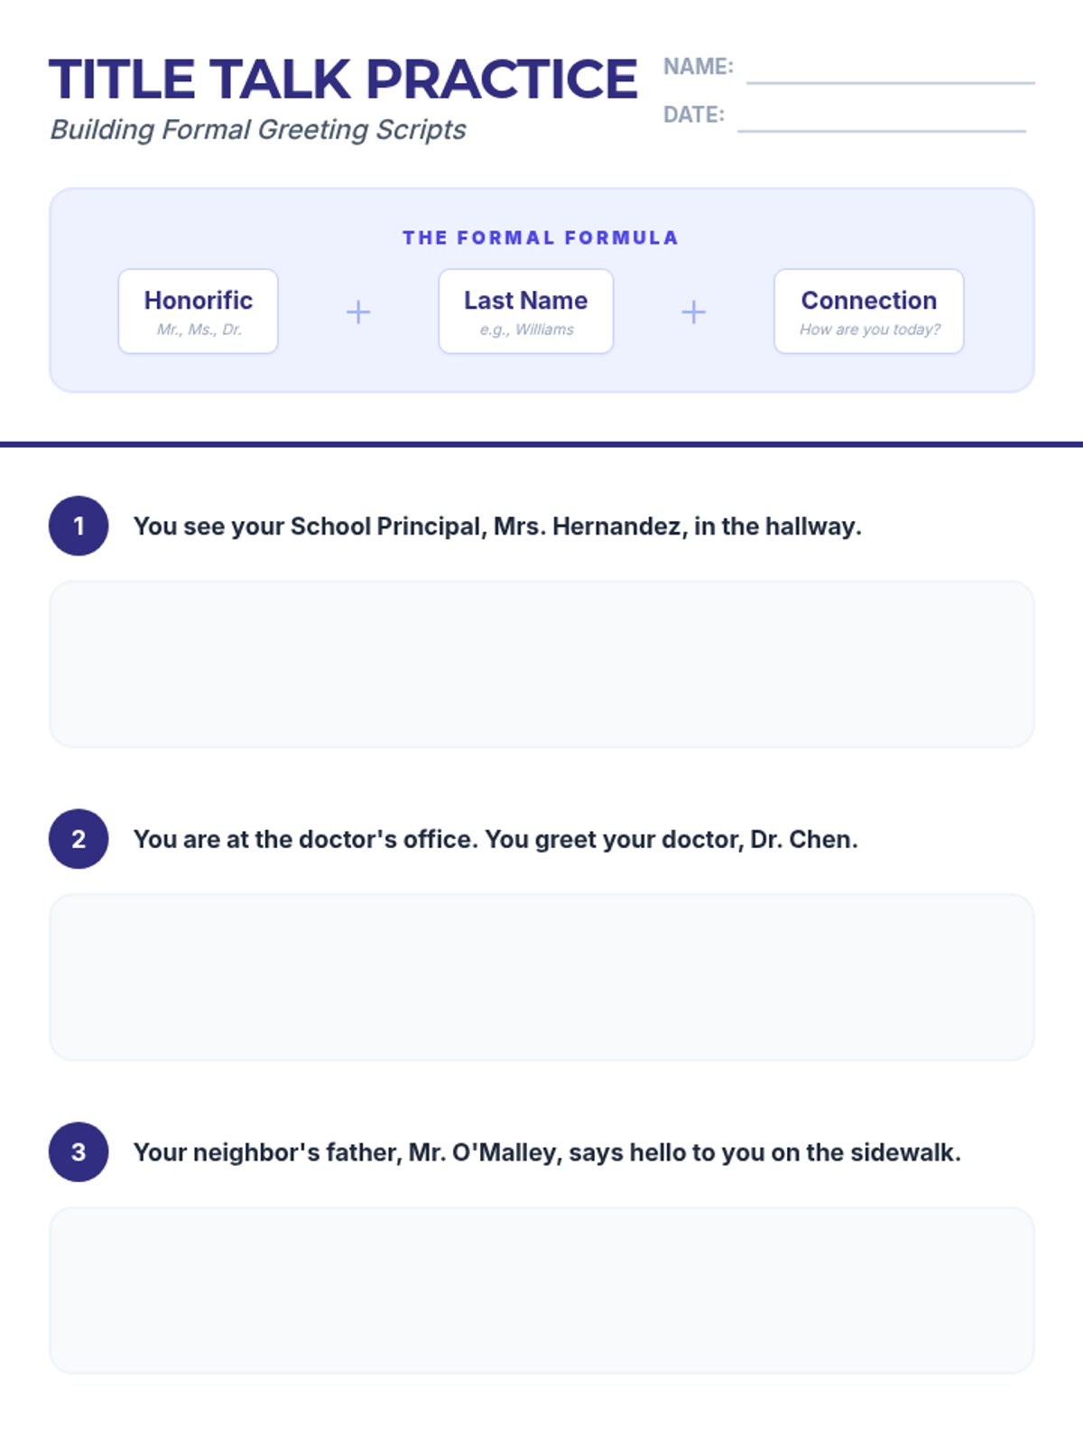The image size is (1083, 1445).
Task: Click the answer box for question 1
Action: (x=541, y=664)
